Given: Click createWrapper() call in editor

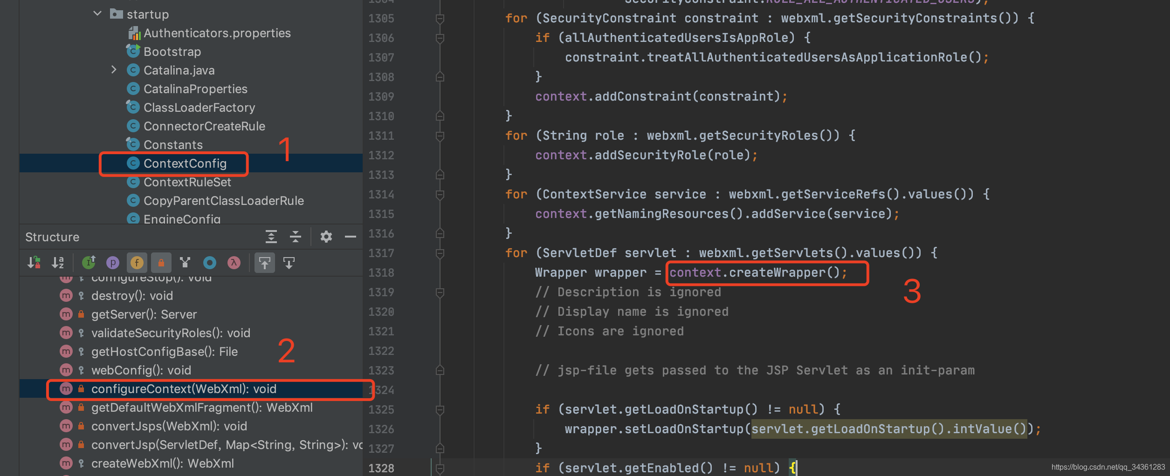Looking at the screenshot, I should point(785,272).
